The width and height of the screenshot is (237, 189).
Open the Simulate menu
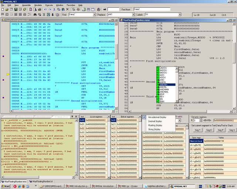38,5
